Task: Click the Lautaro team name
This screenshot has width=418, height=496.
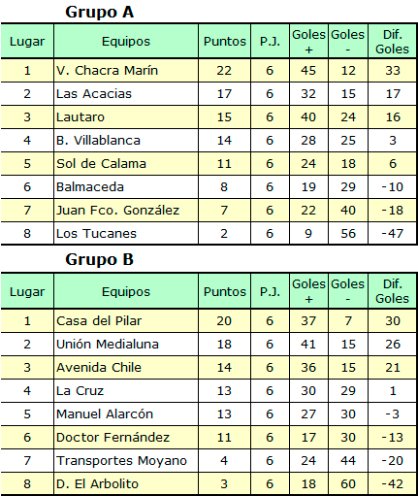Action: click(80, 116)
